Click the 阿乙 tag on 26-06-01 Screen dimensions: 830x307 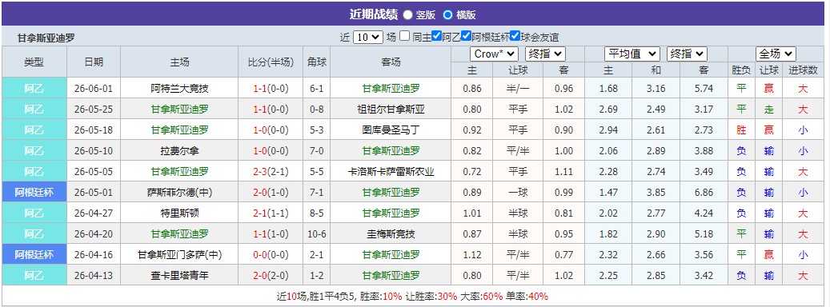[34, 88]
